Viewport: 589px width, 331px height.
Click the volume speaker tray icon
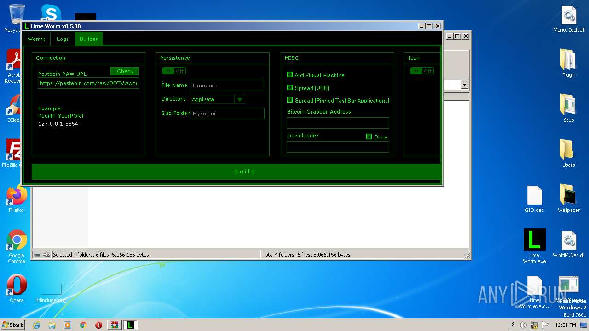coord(523,325)
